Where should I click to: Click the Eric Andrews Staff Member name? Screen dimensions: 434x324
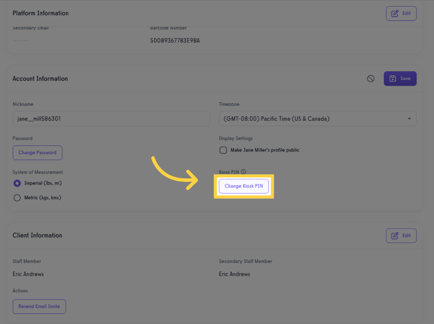(28, 274)
